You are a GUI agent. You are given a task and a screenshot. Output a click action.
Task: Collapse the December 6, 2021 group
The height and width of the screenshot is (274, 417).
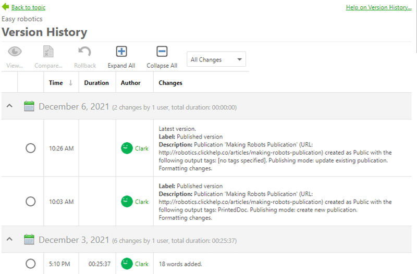(9, 106)
